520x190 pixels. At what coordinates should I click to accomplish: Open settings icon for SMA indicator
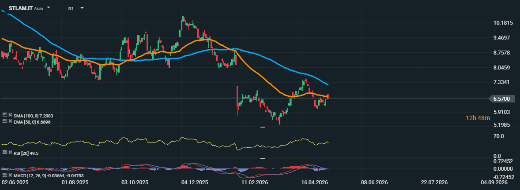[x=5, y=115]
